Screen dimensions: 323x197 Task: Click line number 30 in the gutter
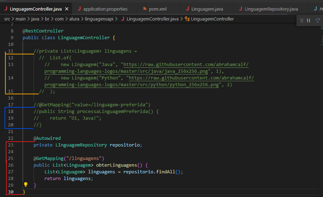tap(11, 192)
